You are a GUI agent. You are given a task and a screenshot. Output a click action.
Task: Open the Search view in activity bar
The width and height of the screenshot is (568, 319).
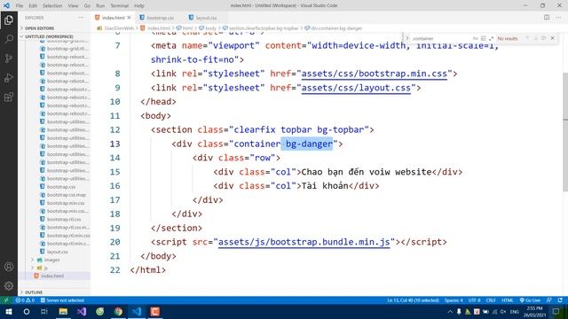[9, 39]
